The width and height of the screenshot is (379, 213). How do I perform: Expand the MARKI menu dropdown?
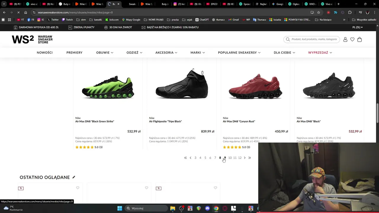198,52
